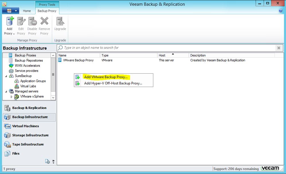Open the Tape Infrastructure view
This screenshot has height=174, width=286.
(29, 144)
